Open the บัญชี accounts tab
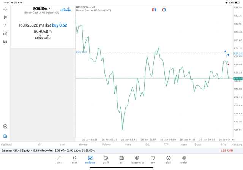The width and height of the screenshot is (243, 170). click(169, 160)
